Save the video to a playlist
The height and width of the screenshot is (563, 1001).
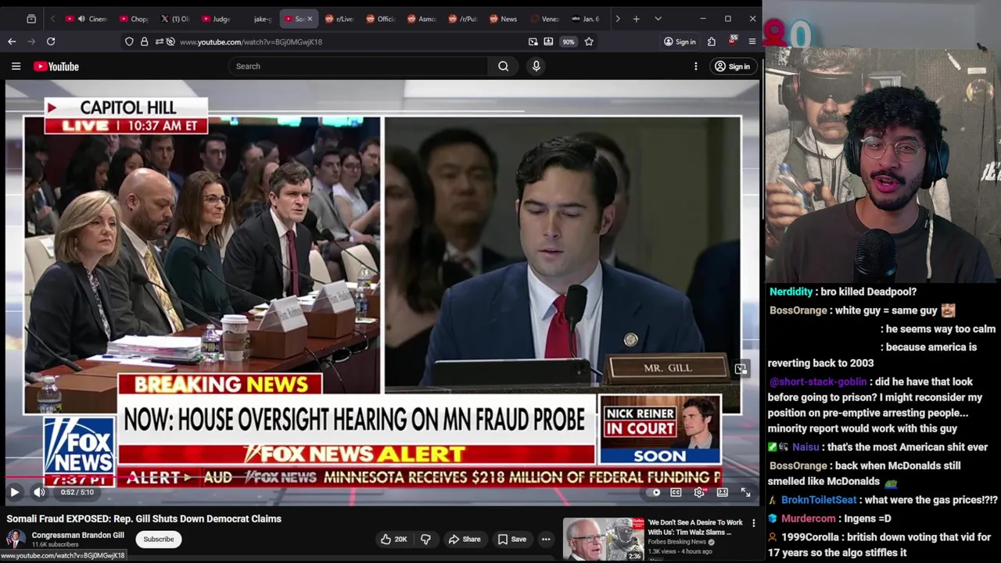click(511, 539)
